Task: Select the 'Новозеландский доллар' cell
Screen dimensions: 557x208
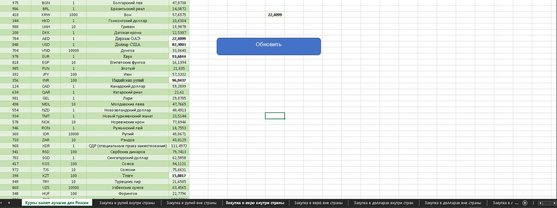Action: (128, 110)
